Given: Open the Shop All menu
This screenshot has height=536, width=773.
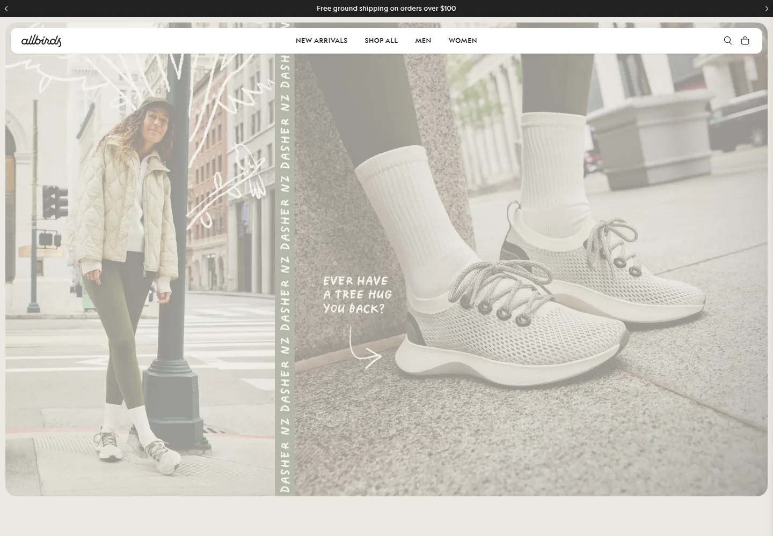Looking at the screenshot, I should pyautogui.click(x=381, y=41).
